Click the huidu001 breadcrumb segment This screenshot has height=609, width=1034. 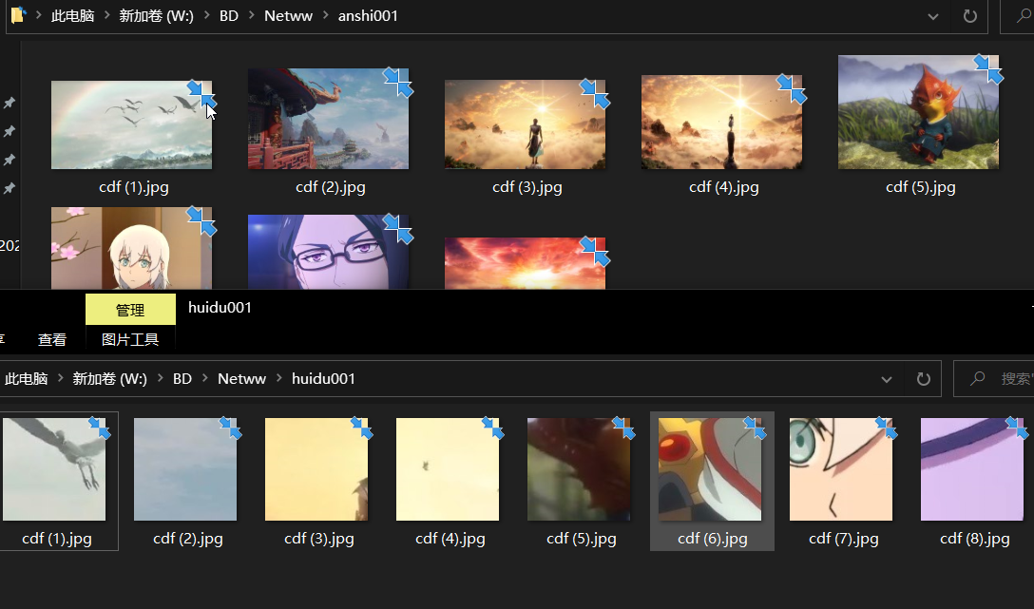point(323,378)
